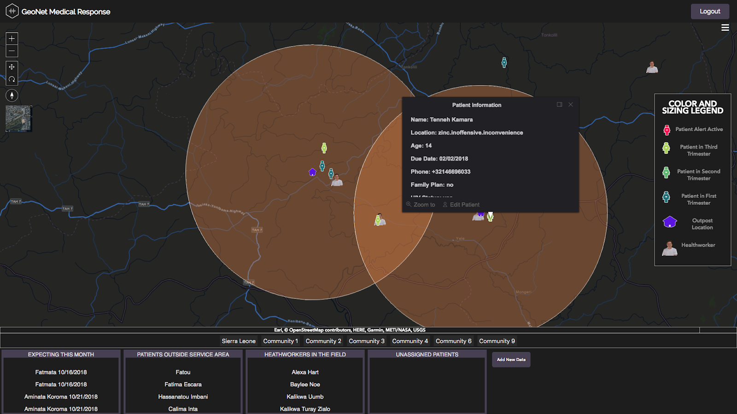
Task: Toggle the satellite basemap thumbnail
Action: coord(18,118)
